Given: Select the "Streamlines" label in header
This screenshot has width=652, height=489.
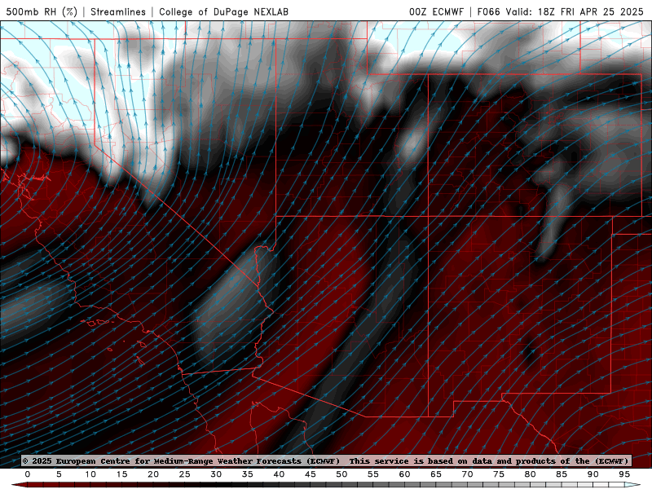Looking at the screenshot, I should [x=118, y=11].
